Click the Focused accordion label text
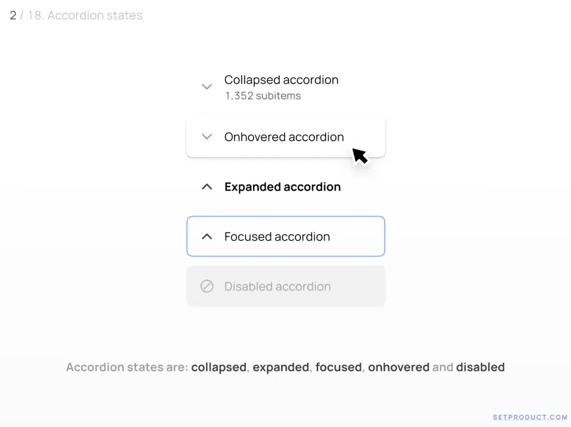Screen dimensions: 571x427 click(277, 237)
